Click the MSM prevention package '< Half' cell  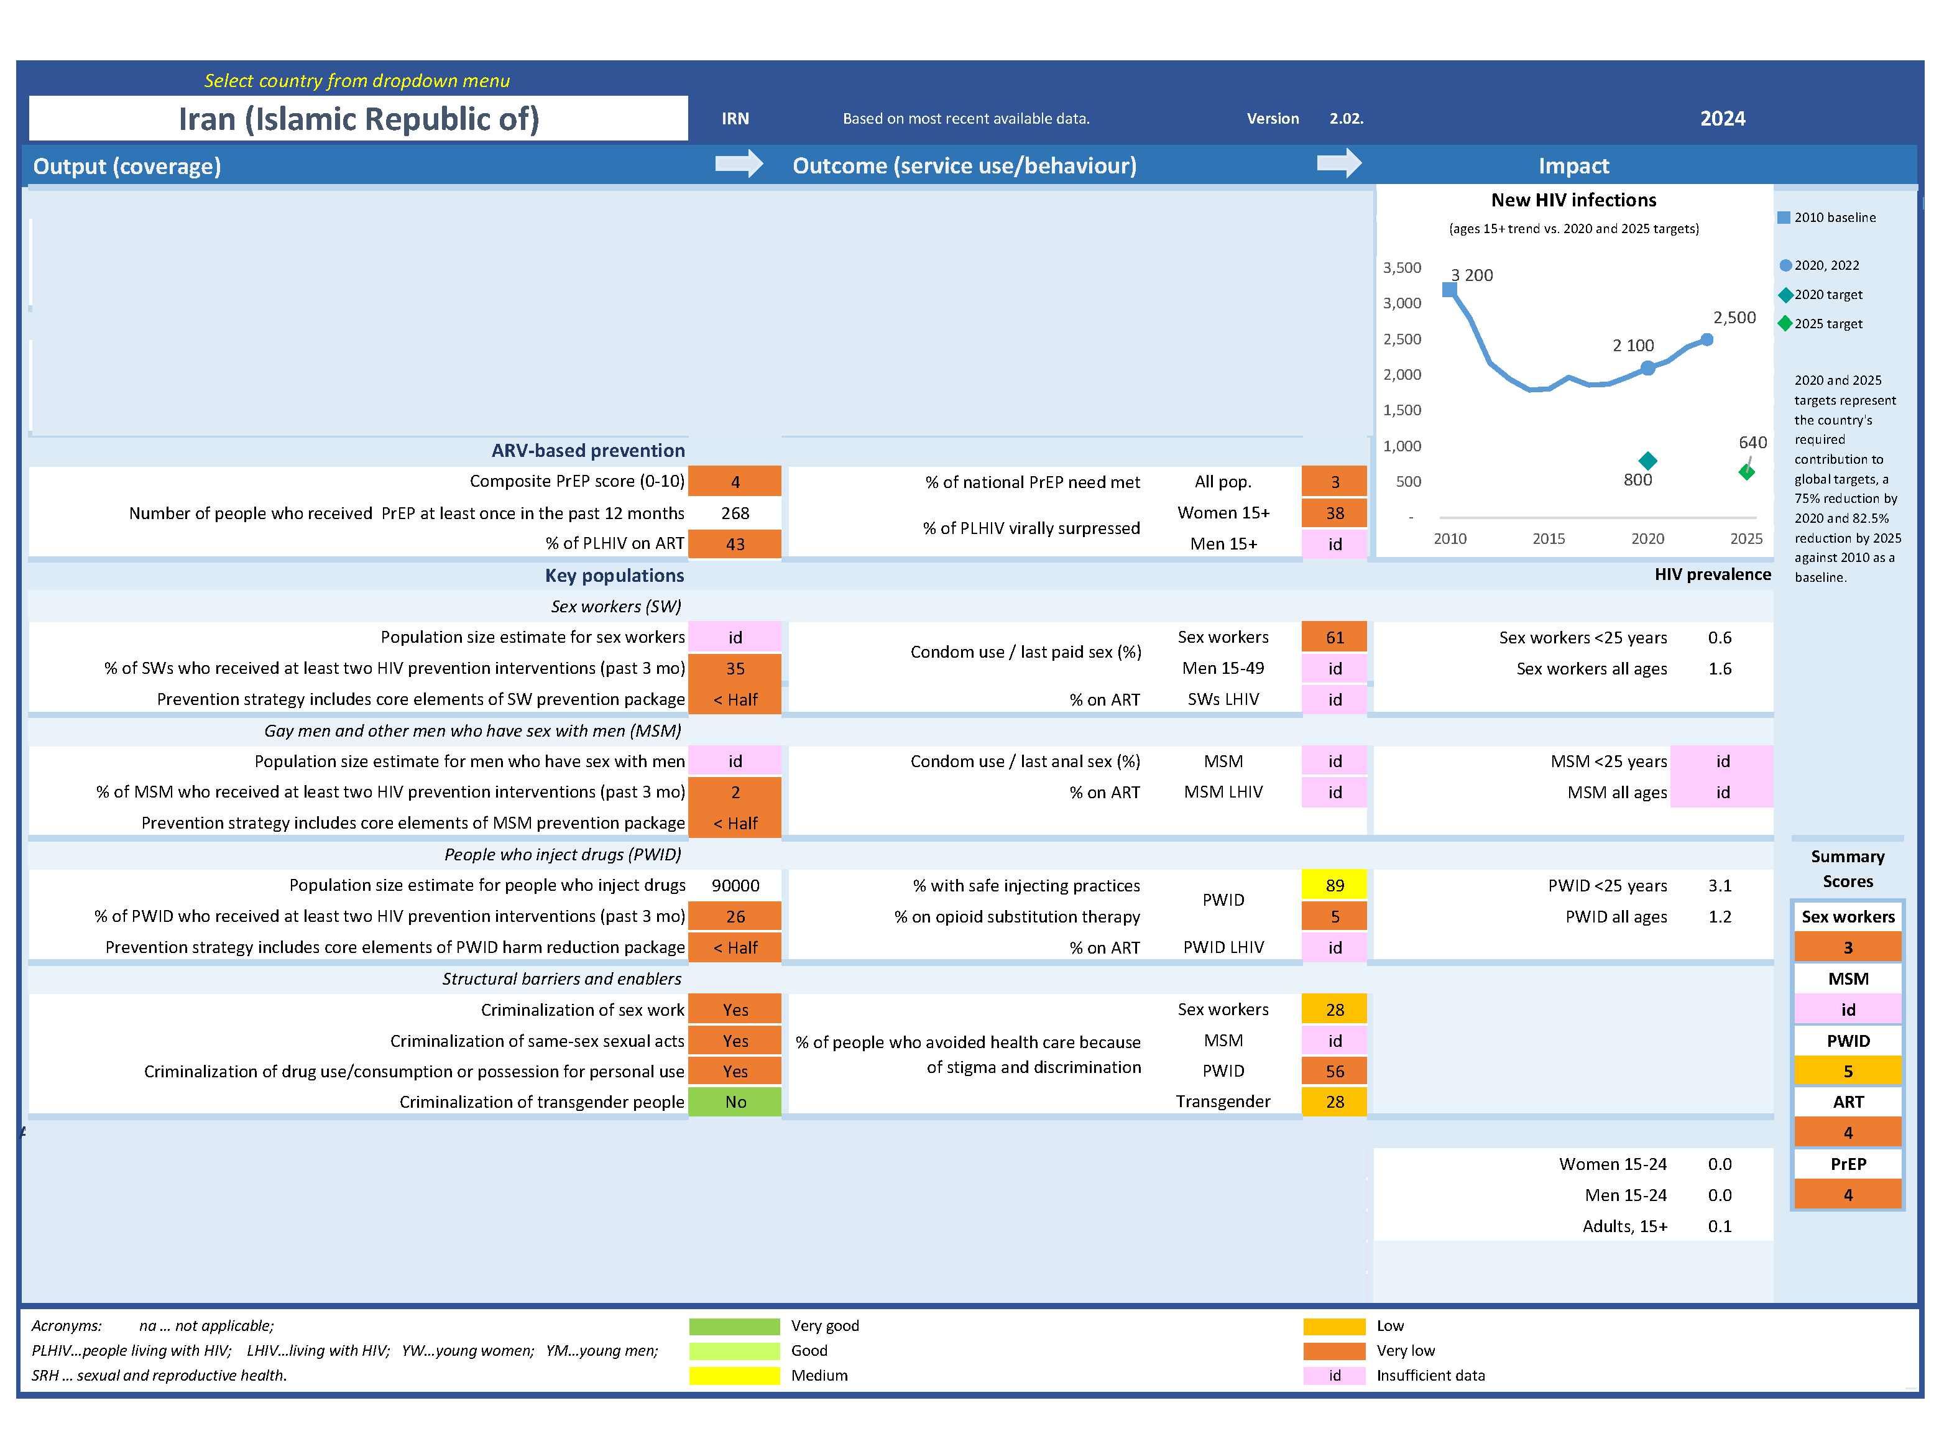pyautogui.click(x=735, y=823)
